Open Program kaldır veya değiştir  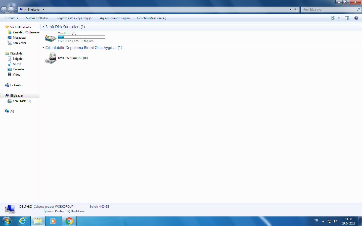click(x=74, y=18)
